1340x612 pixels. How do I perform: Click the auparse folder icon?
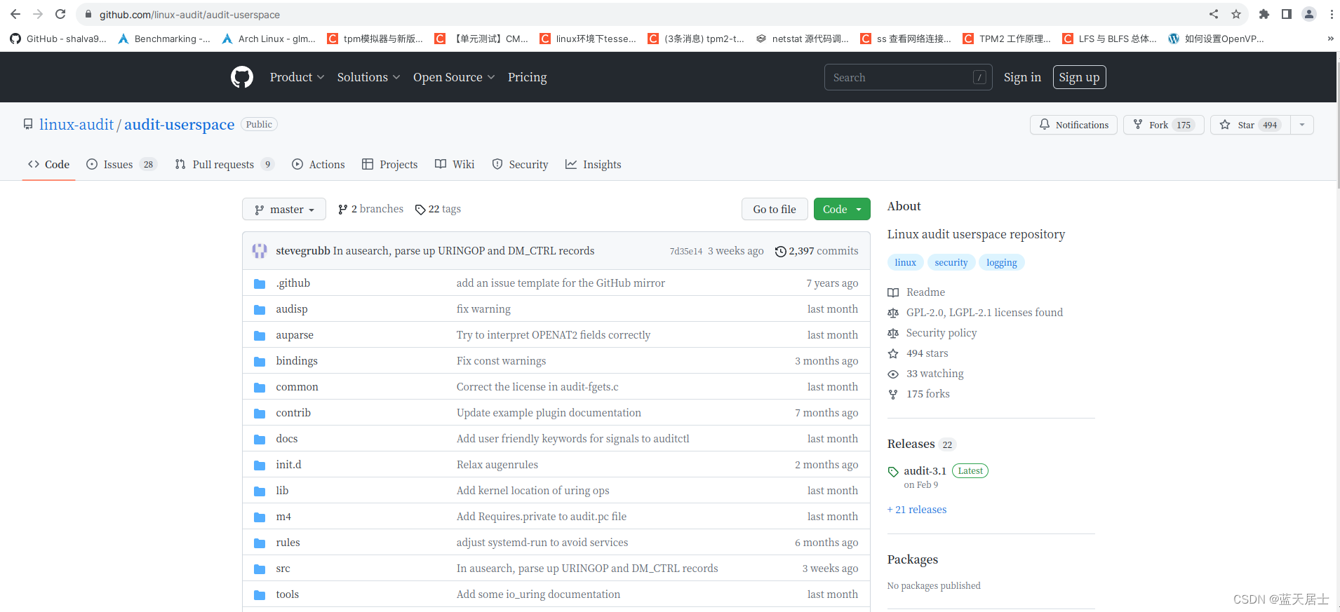pyautogui.click(x=260, y=335)
